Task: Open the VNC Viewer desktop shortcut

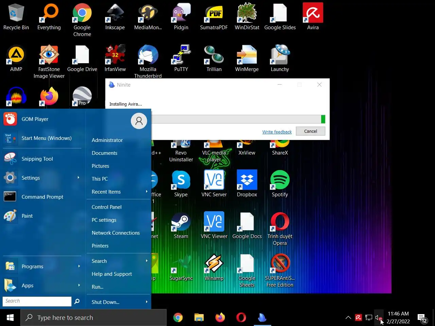Action: point(214,225)
